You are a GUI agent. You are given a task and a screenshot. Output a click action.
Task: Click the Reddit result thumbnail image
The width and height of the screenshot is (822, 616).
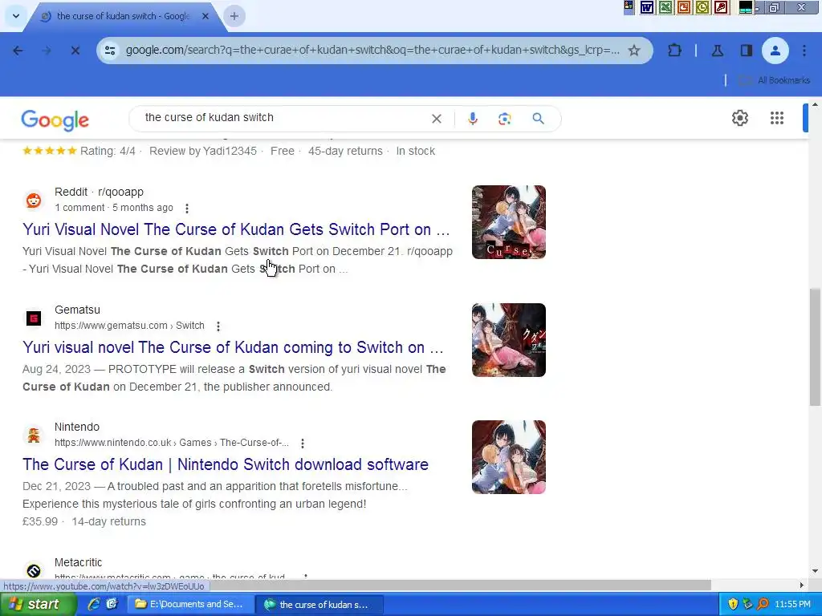coord(508,222)
